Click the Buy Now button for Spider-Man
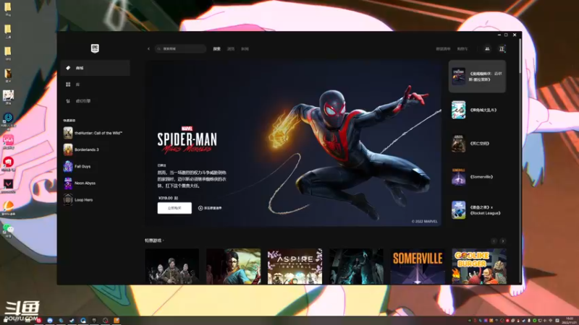Screen dimensions: 579x325 (174, 208)
